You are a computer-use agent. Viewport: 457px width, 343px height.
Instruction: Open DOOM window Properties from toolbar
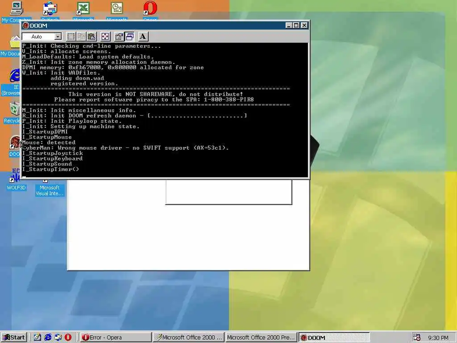click(x=119, y=37)
